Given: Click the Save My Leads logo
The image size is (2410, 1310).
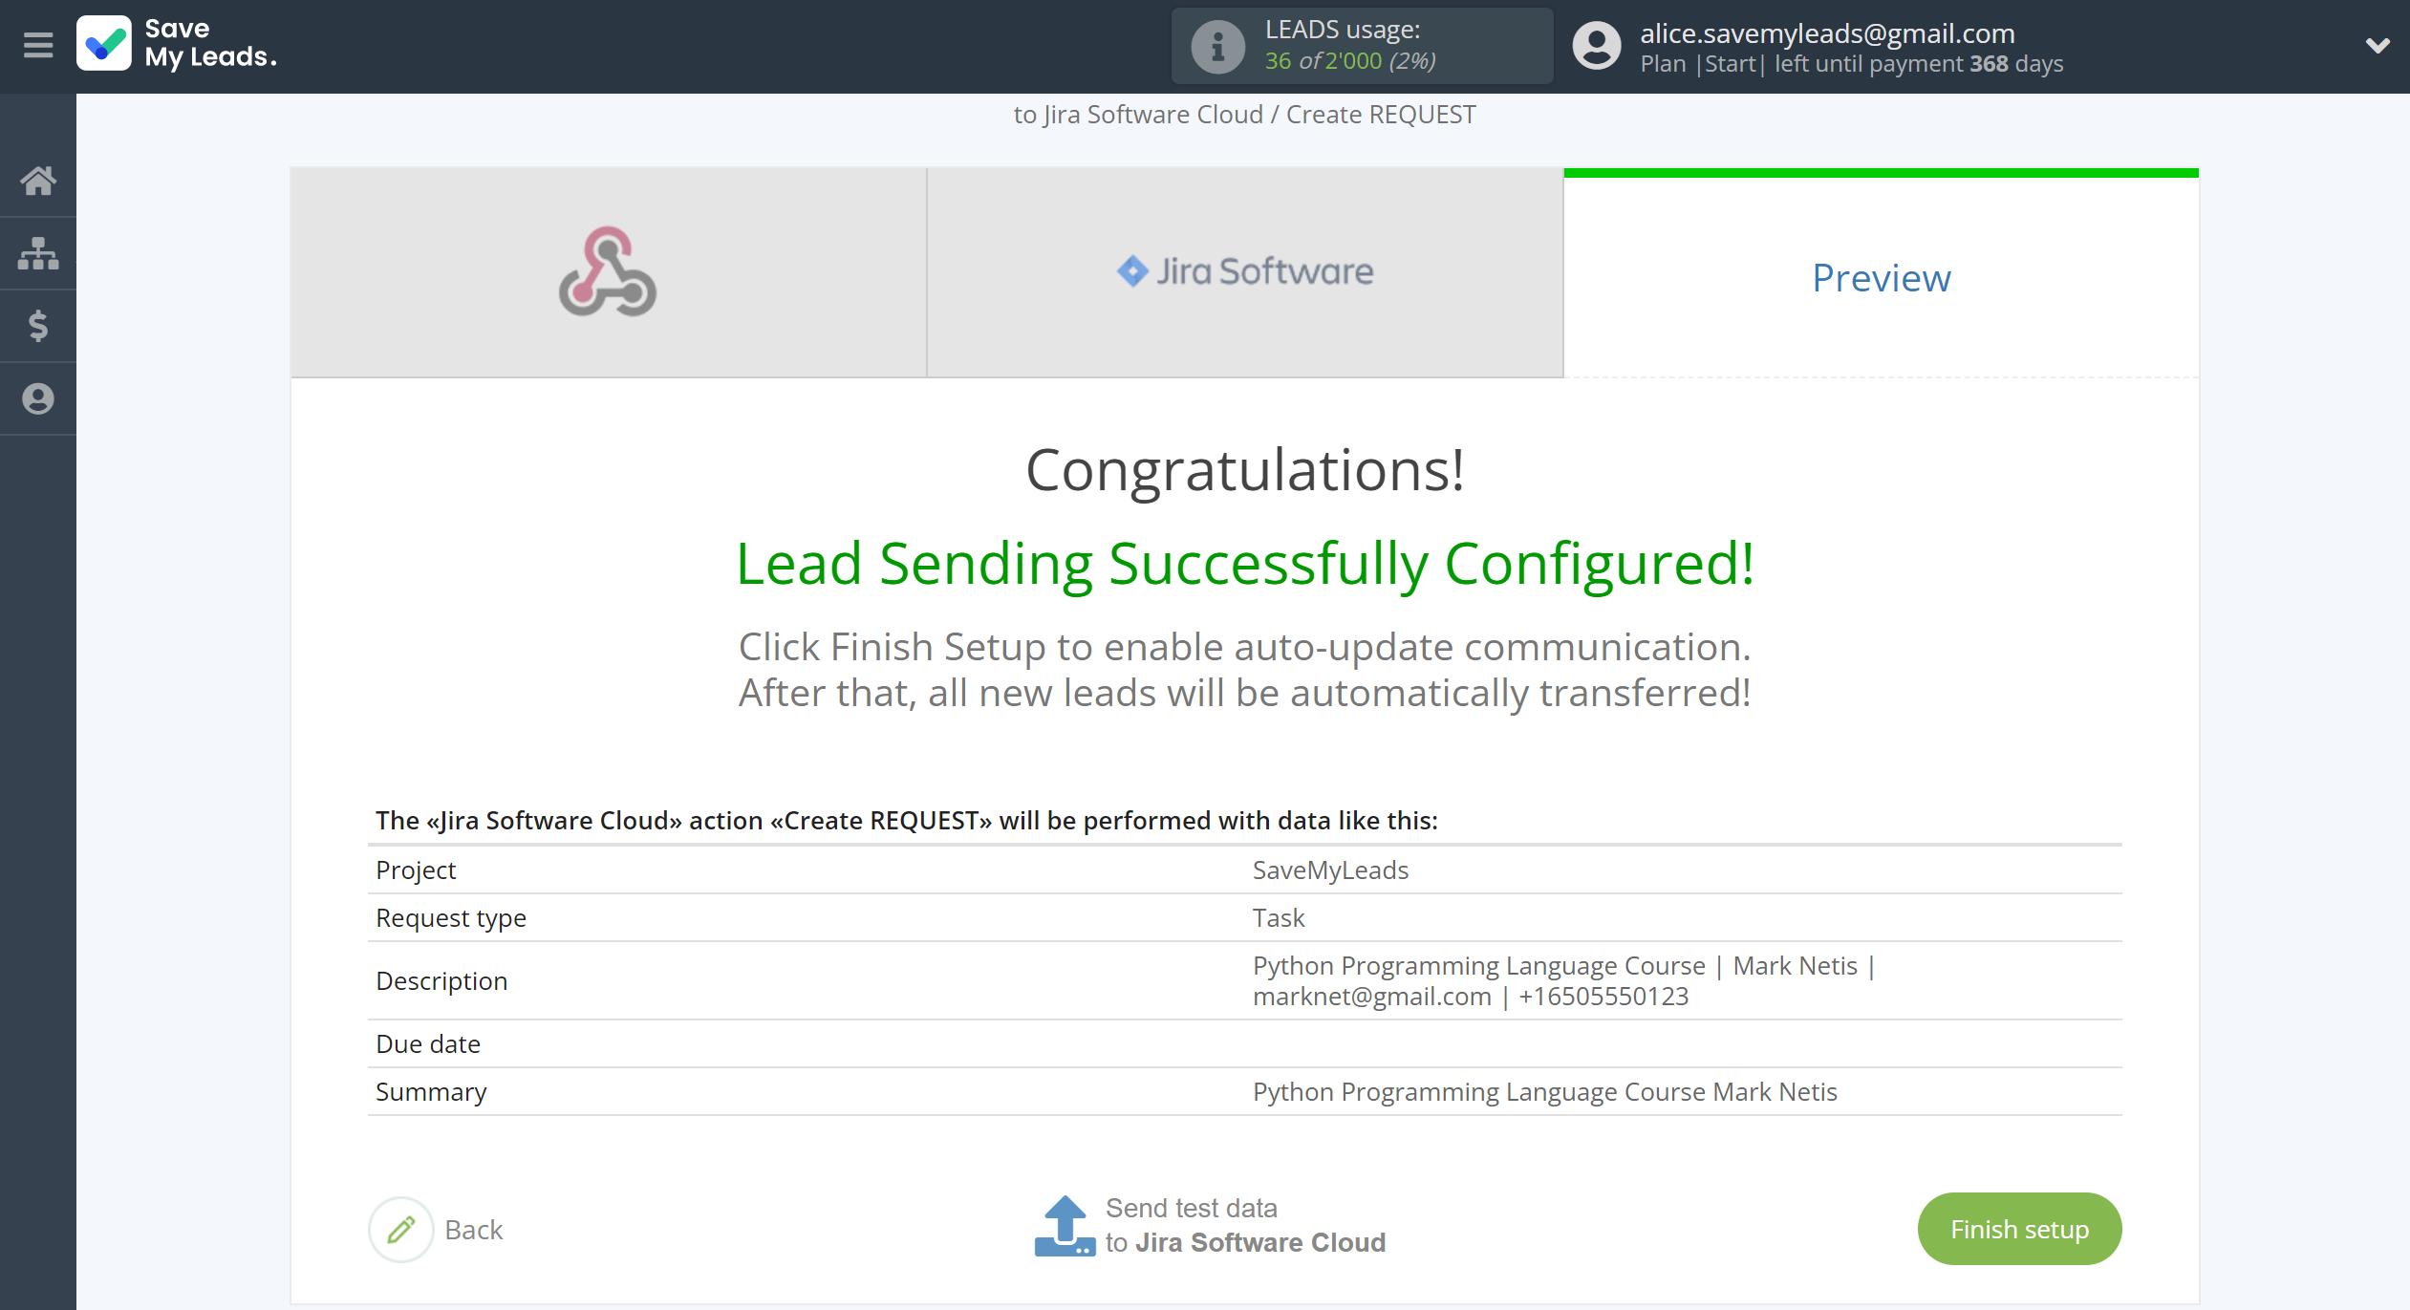Looking at the screenshot, I should click(x=178, y=44).
